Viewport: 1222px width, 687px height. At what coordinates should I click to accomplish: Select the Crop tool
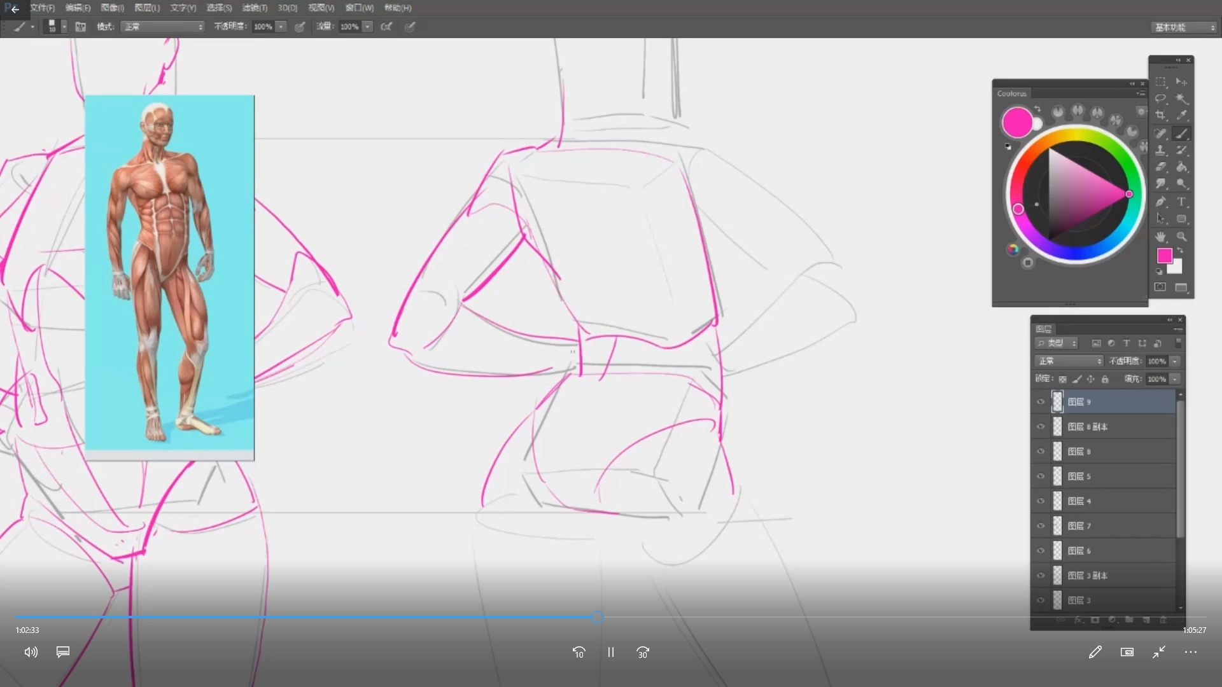[x=1160, y=115]
